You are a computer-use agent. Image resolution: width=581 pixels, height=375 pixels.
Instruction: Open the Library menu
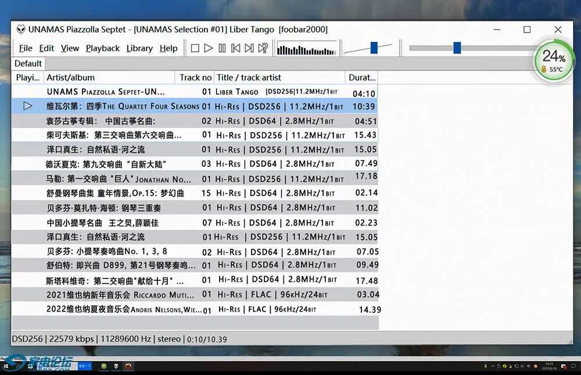(139, 48)
